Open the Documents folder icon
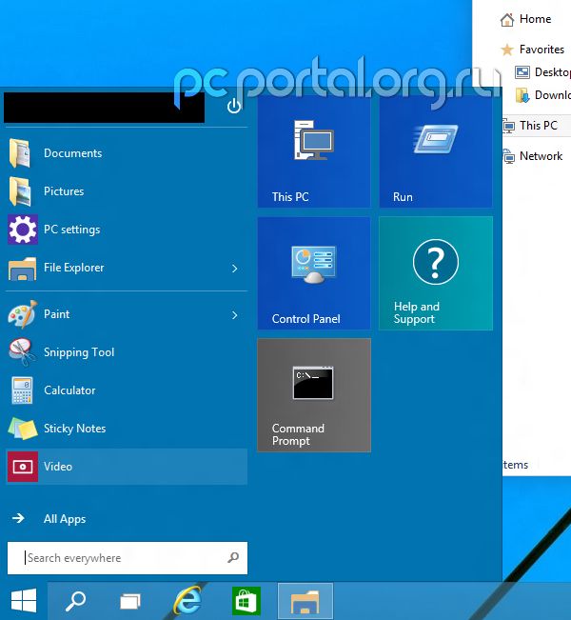 [20, 153]
